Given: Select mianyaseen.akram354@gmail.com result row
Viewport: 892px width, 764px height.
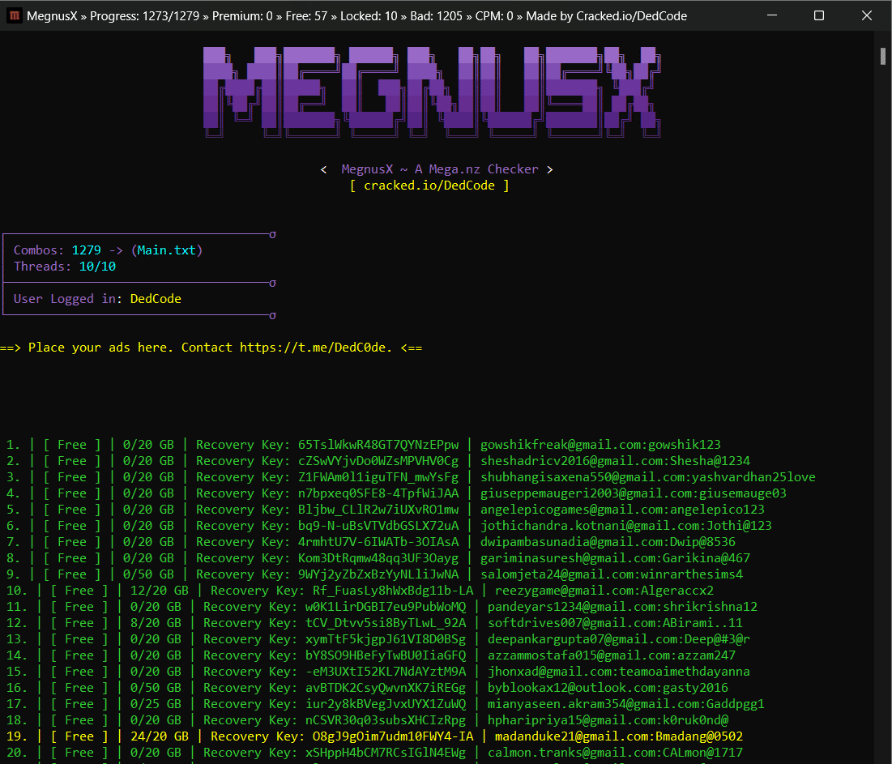Looking at the screenshot, I should (x=385, y=704).
